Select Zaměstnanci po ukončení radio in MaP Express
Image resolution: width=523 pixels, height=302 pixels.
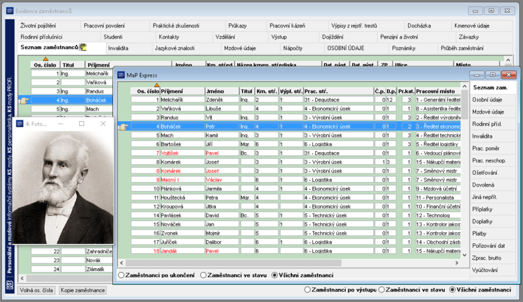click(122, 275)
